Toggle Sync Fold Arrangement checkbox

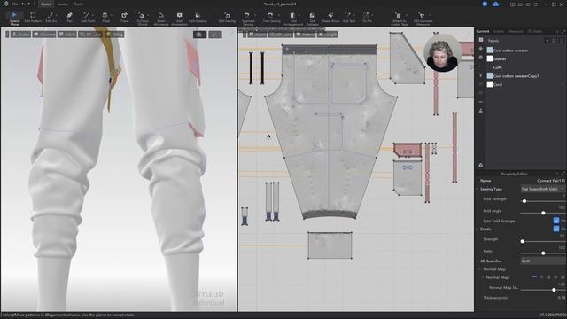(556, 221)
